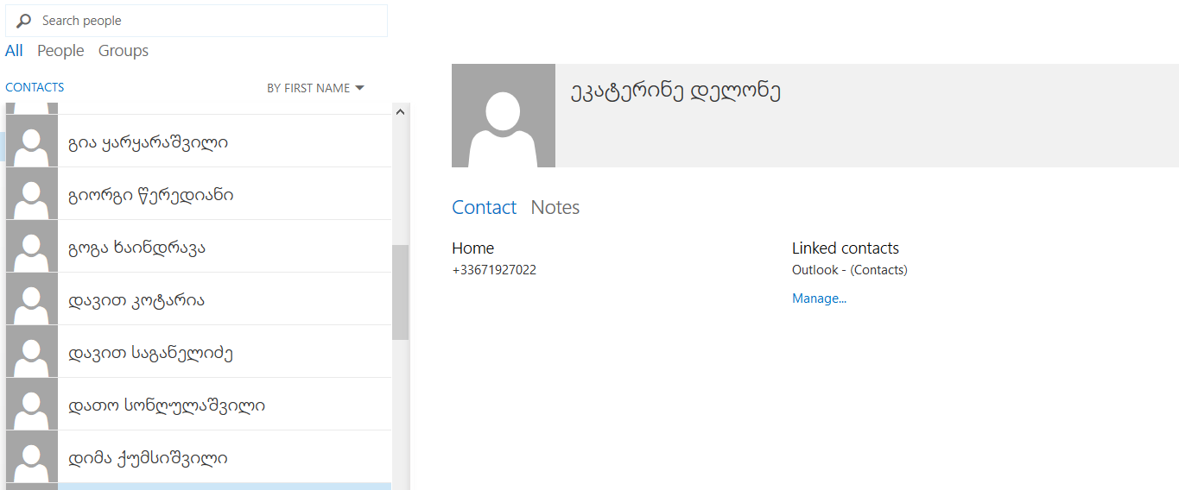Switch to the All filter tab

pos(14,51)
